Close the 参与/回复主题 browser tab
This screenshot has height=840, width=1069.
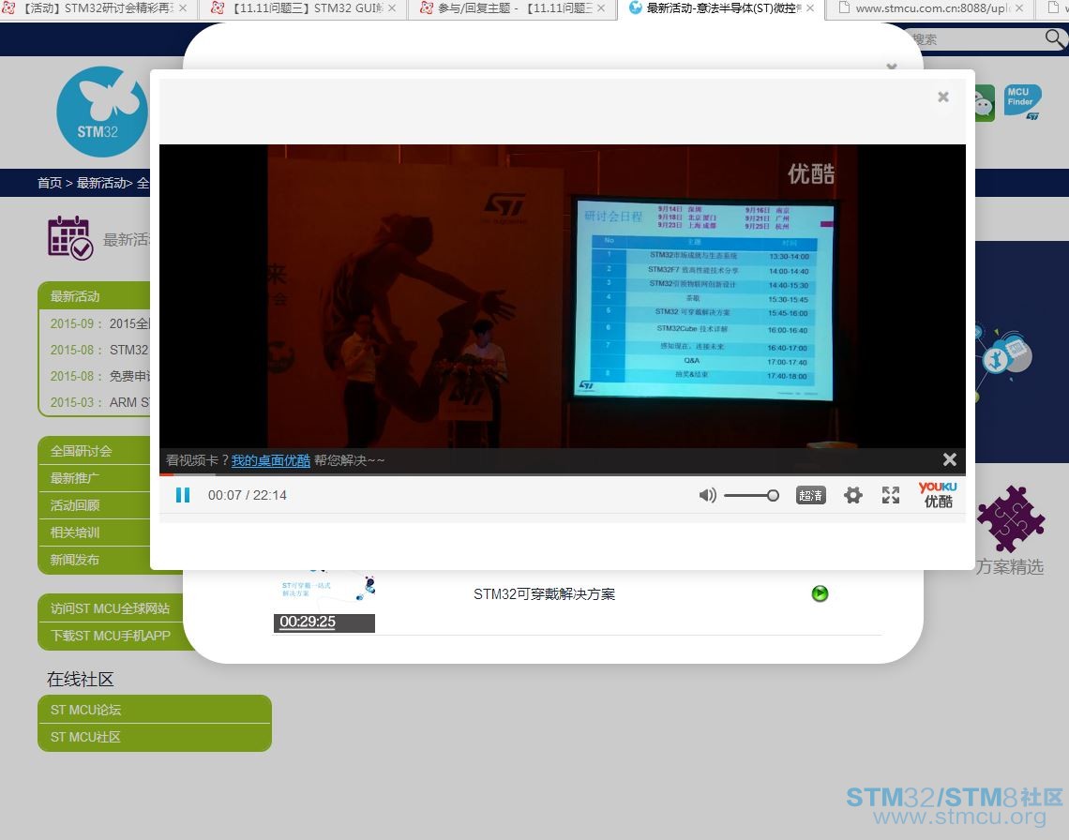601,8
